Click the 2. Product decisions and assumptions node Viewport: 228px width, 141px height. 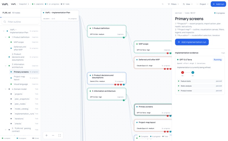coord(107,78)
